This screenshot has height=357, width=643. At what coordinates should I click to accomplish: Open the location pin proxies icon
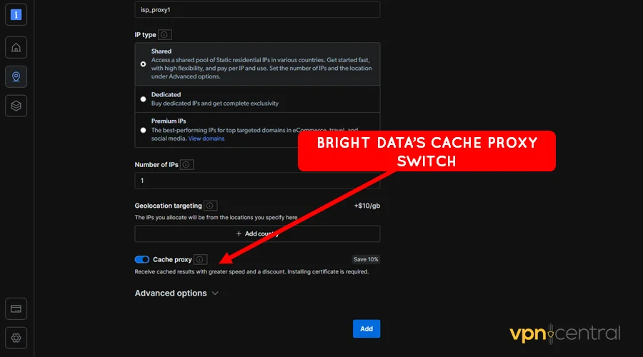point(16,76)
